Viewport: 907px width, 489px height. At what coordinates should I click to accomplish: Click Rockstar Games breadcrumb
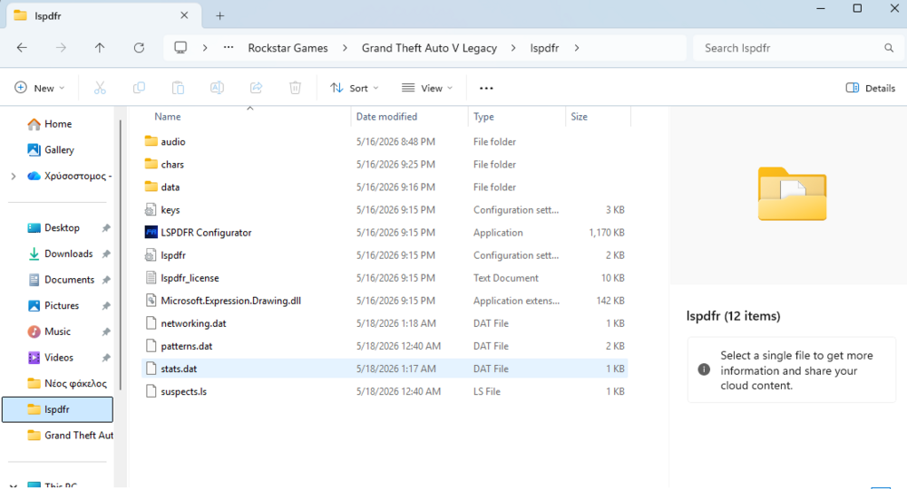[288, 48]
